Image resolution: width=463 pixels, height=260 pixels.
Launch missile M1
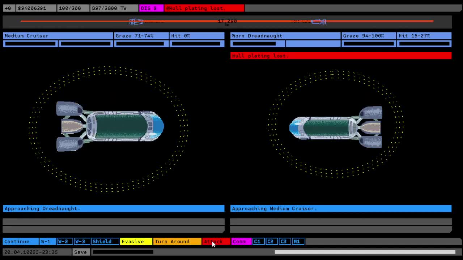point(297,242)
